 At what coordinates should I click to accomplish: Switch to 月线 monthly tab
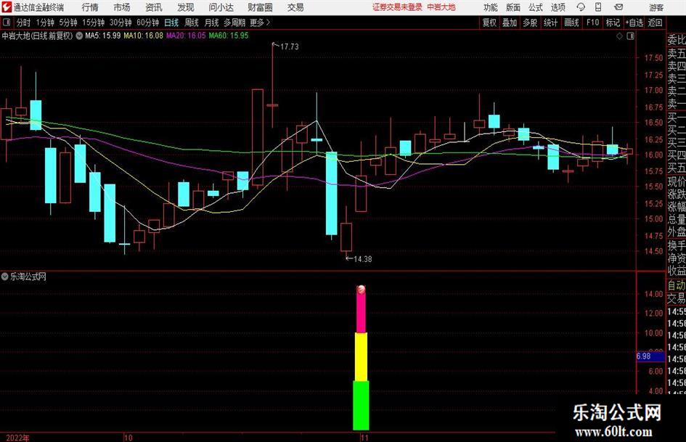pyautogui.click(x=211, y=22)
